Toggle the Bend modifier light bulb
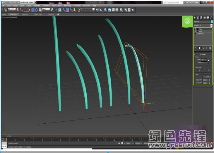 pos(196,31)
